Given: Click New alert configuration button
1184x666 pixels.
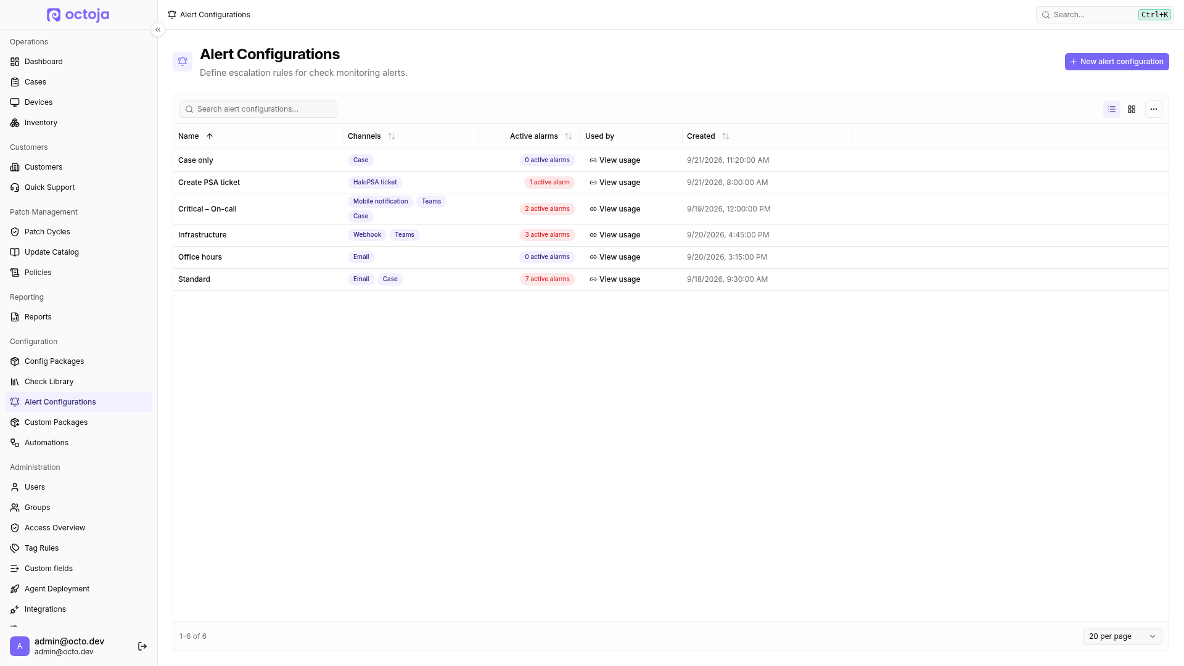Looking at the screenshot, I should tap(1116, 62).
